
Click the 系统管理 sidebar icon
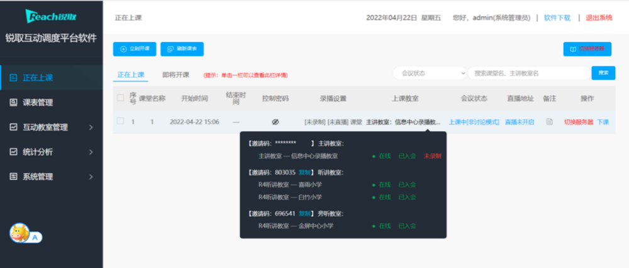(x=13, y=177)
